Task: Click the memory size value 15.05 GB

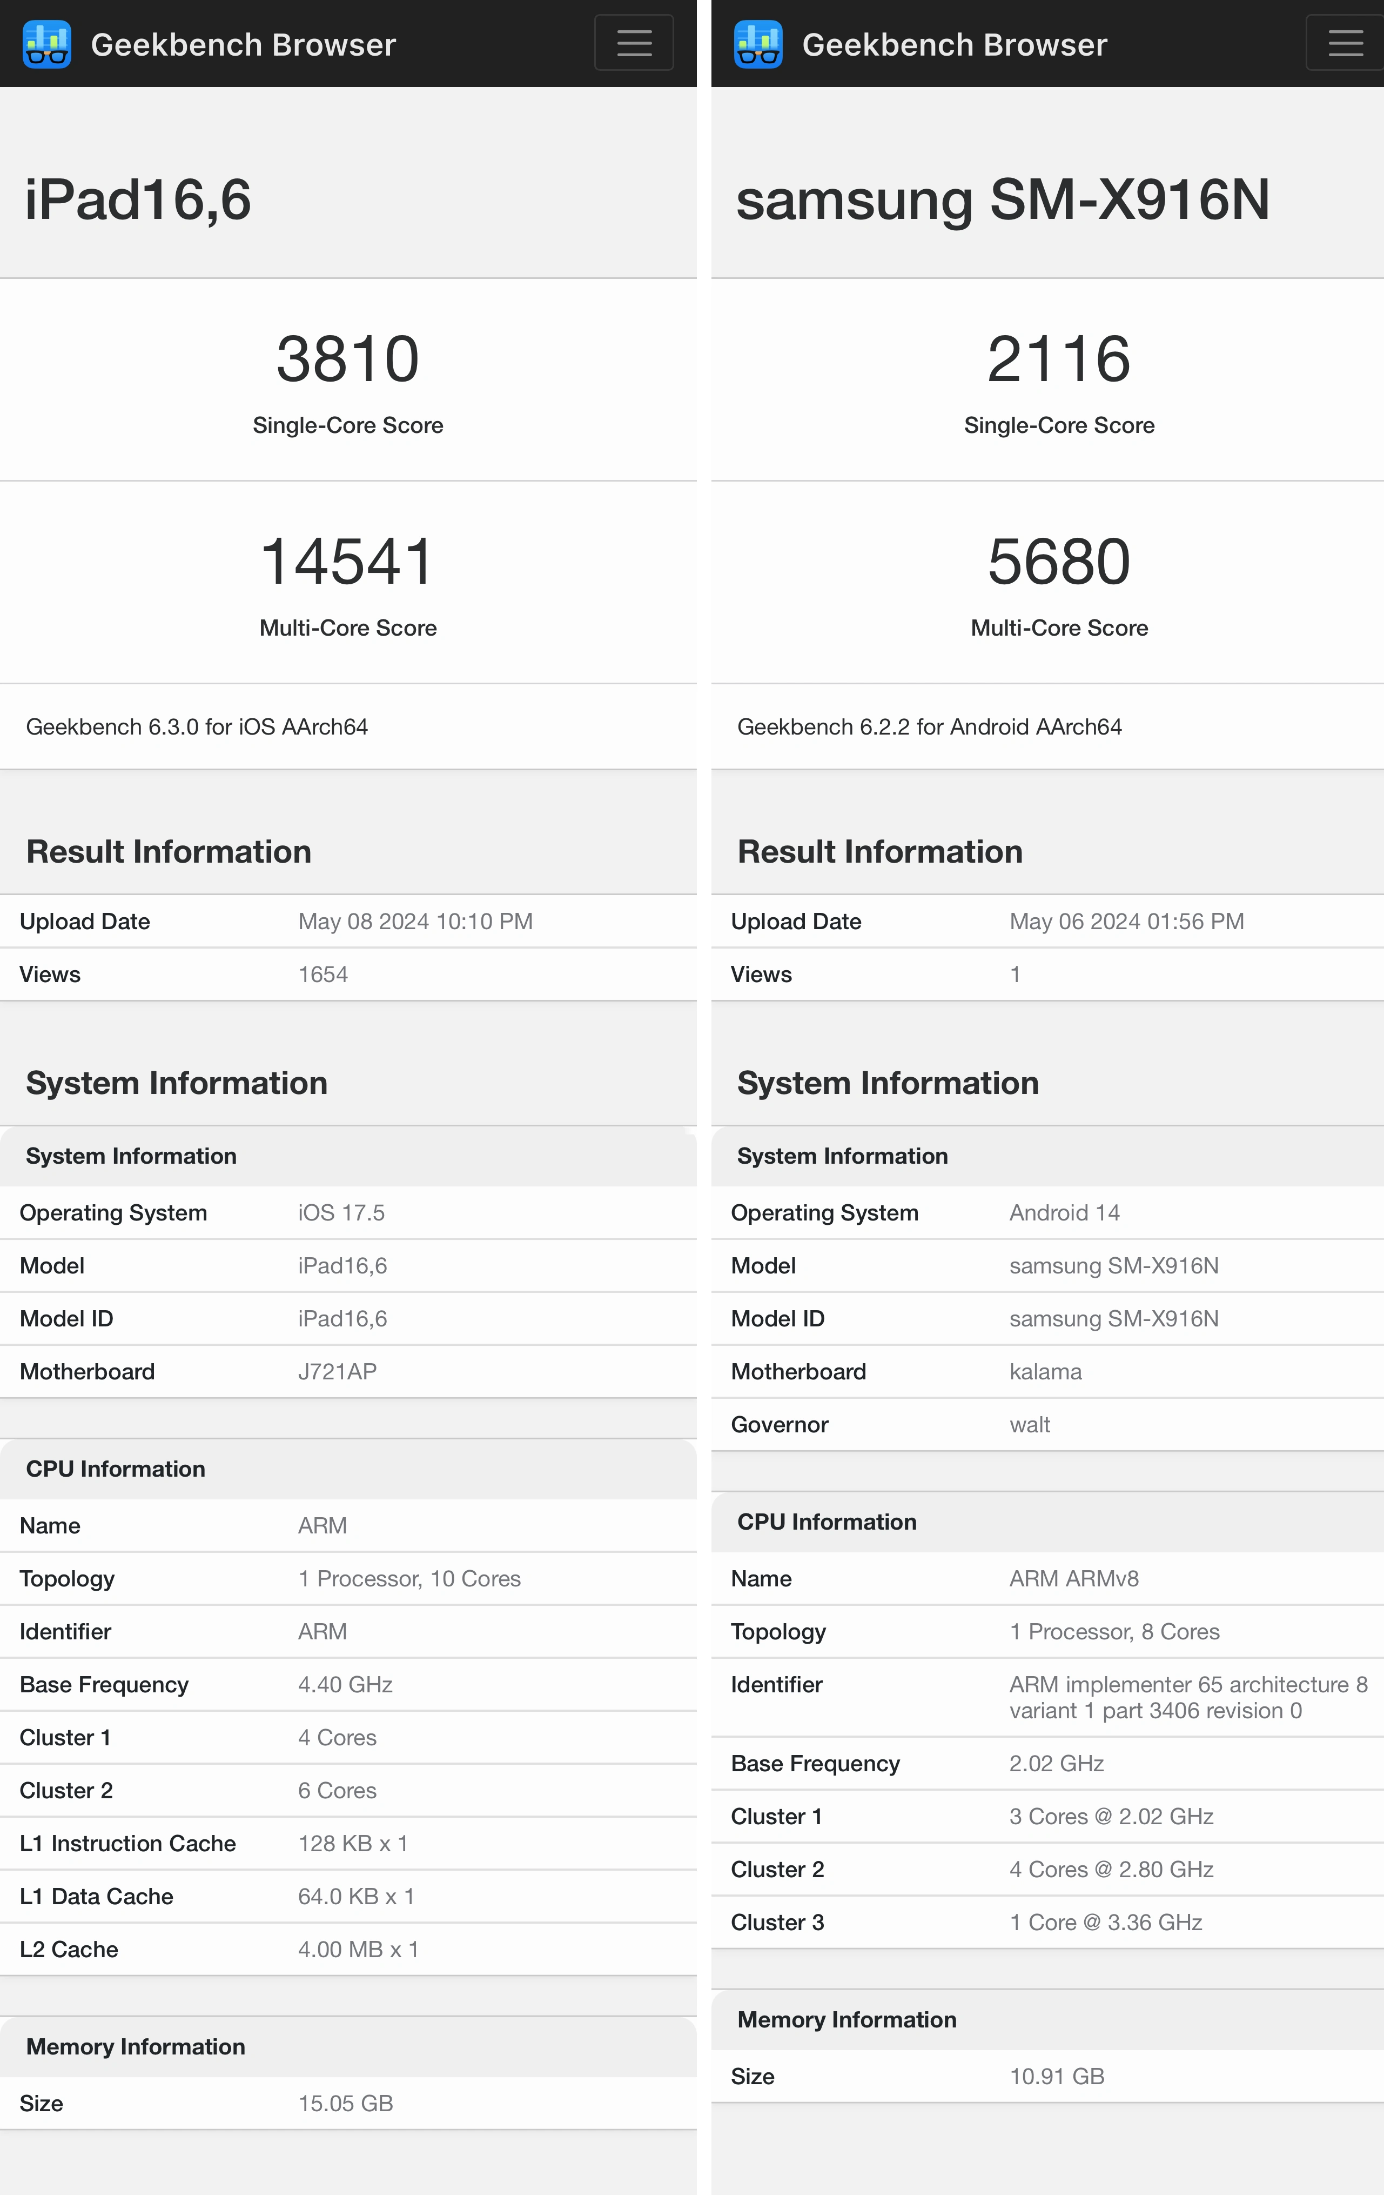Action: pos(345,2104)
